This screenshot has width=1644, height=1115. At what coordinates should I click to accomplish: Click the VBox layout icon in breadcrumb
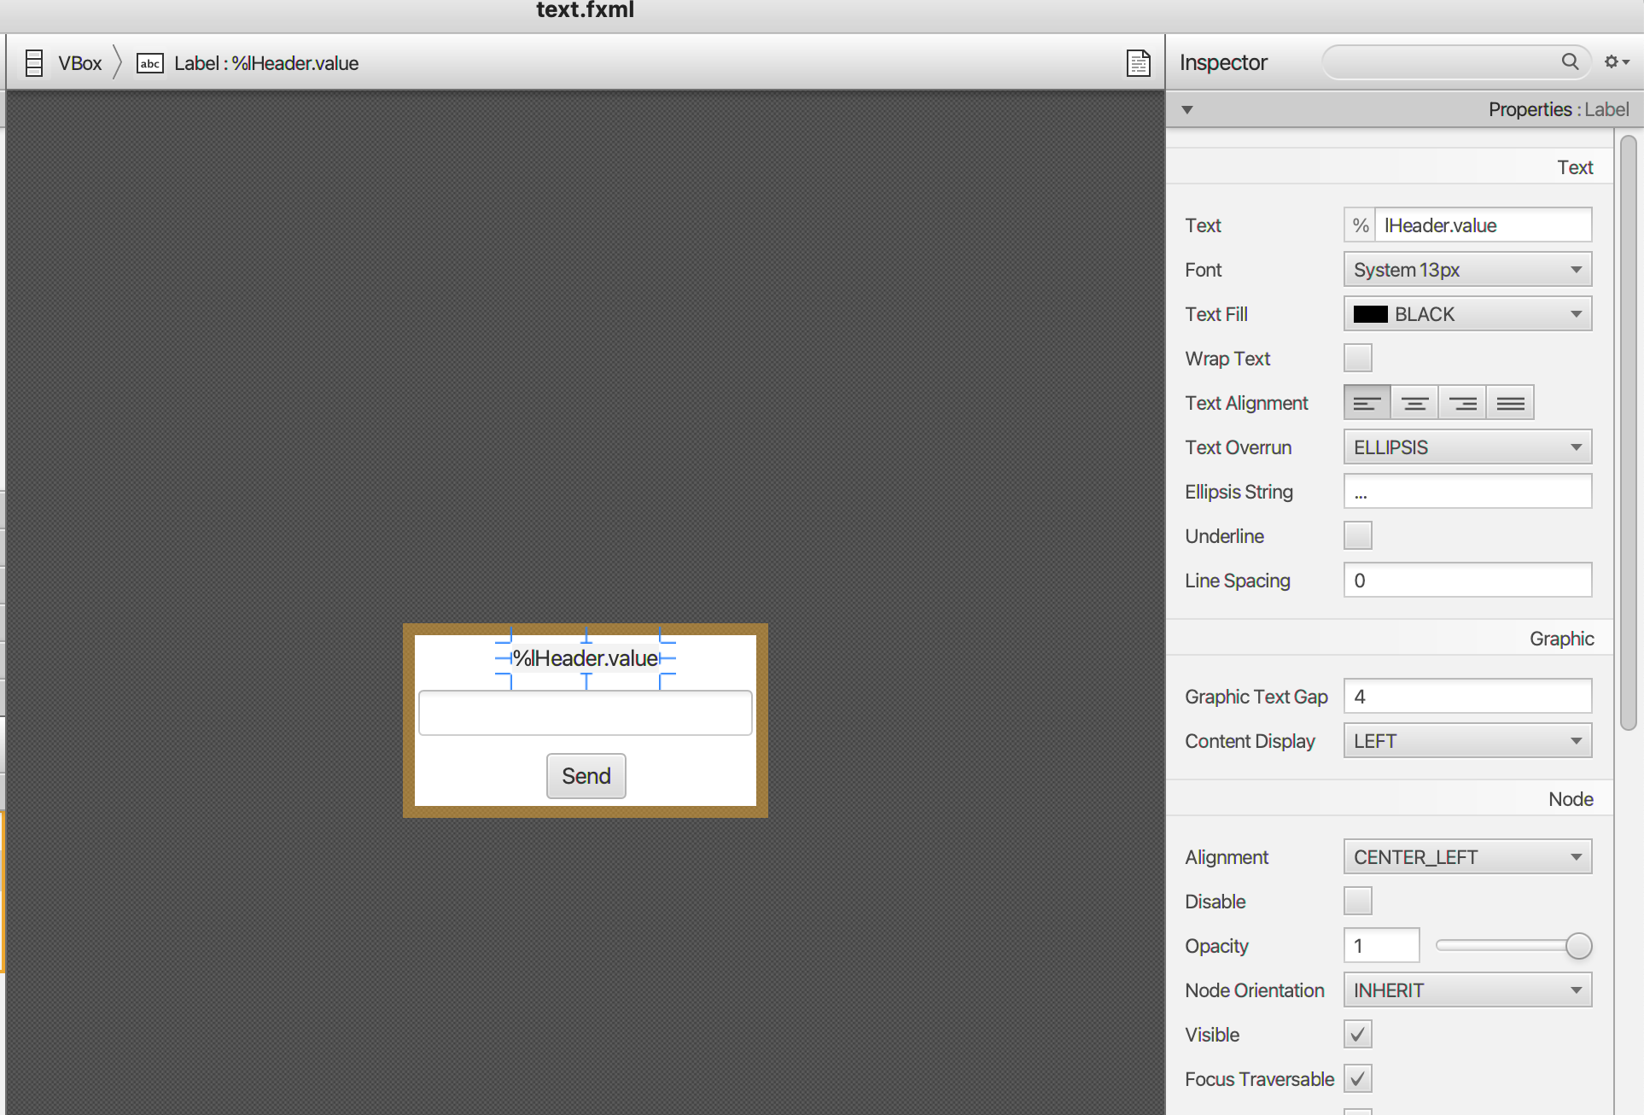pos(34,63)
